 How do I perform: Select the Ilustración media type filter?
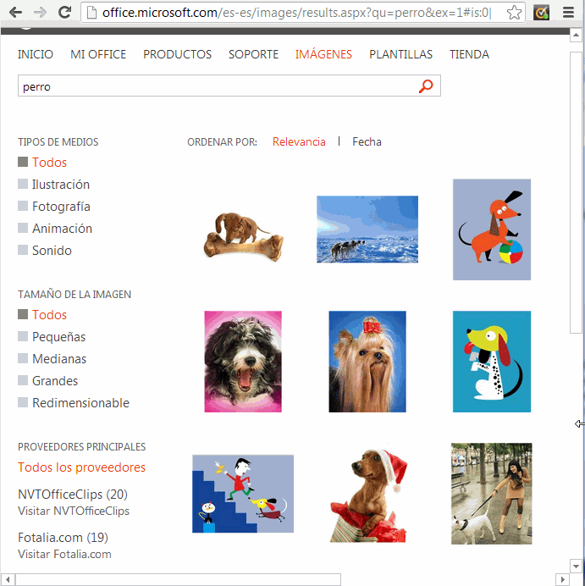click(60, 185)
